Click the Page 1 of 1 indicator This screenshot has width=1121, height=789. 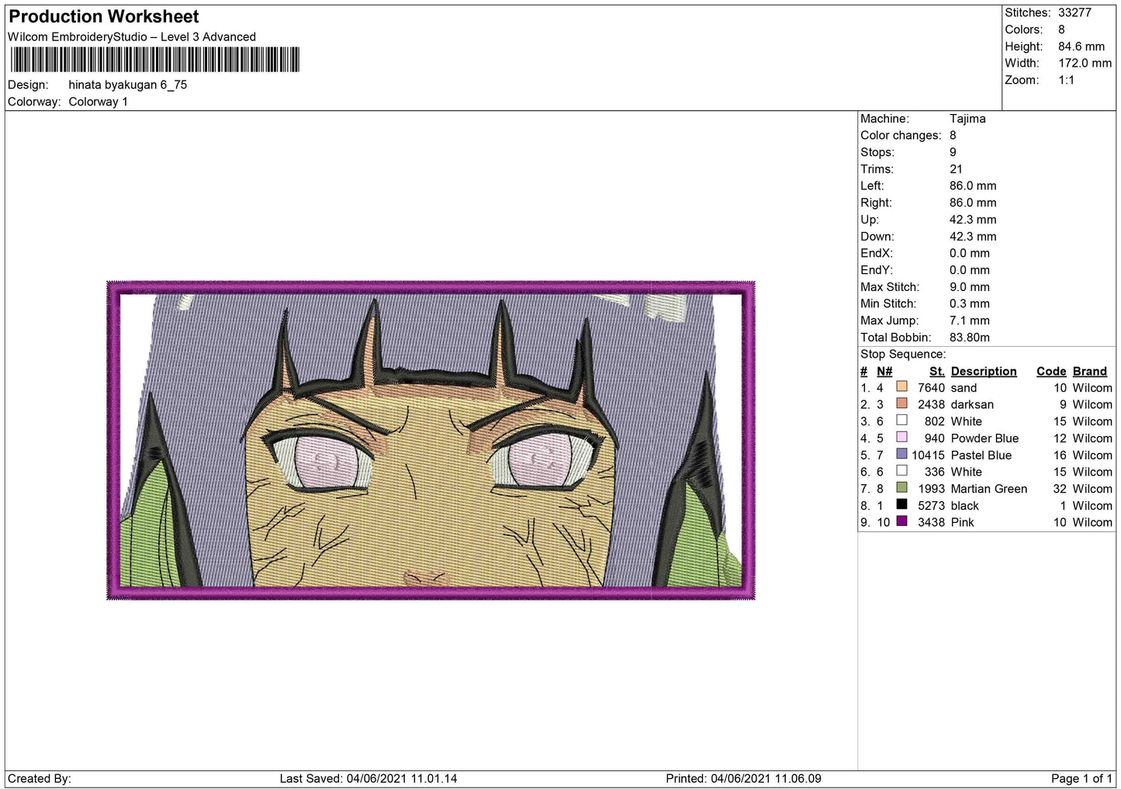coord(1081,778)
